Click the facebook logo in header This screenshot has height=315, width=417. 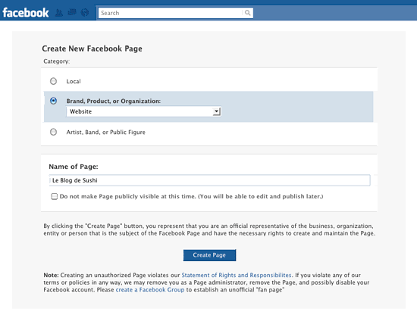click(26, 13)
